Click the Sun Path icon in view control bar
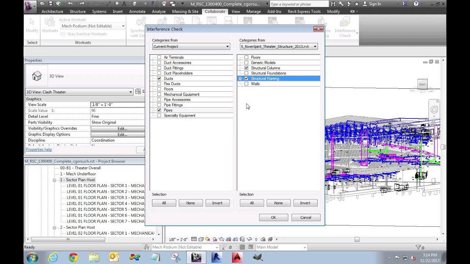 208,239
